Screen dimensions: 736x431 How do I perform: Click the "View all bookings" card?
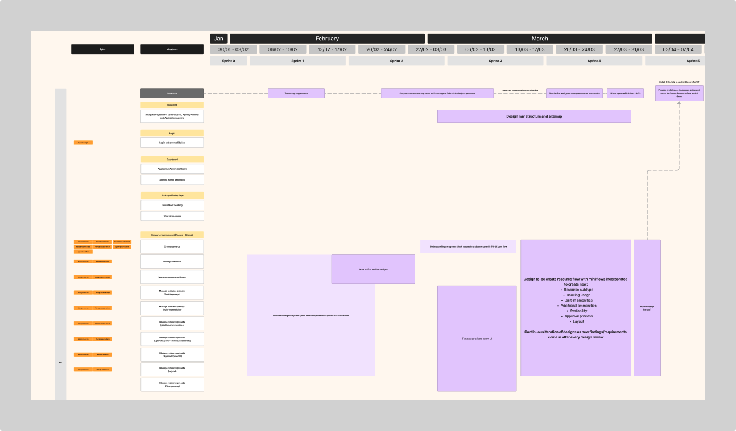coord(172,216)
